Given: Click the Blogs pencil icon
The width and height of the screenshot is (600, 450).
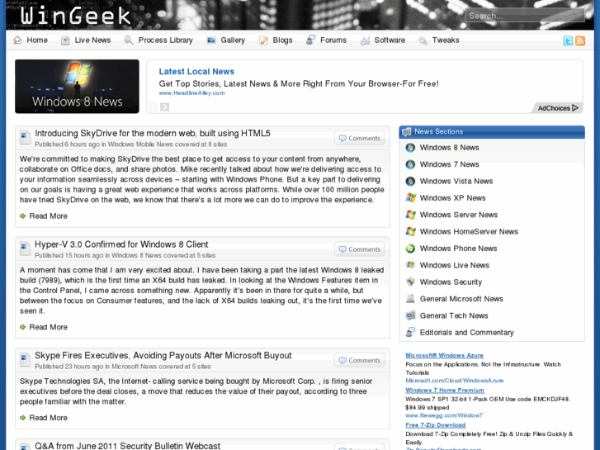Looking at the screenshot, I should pos(263,40).
